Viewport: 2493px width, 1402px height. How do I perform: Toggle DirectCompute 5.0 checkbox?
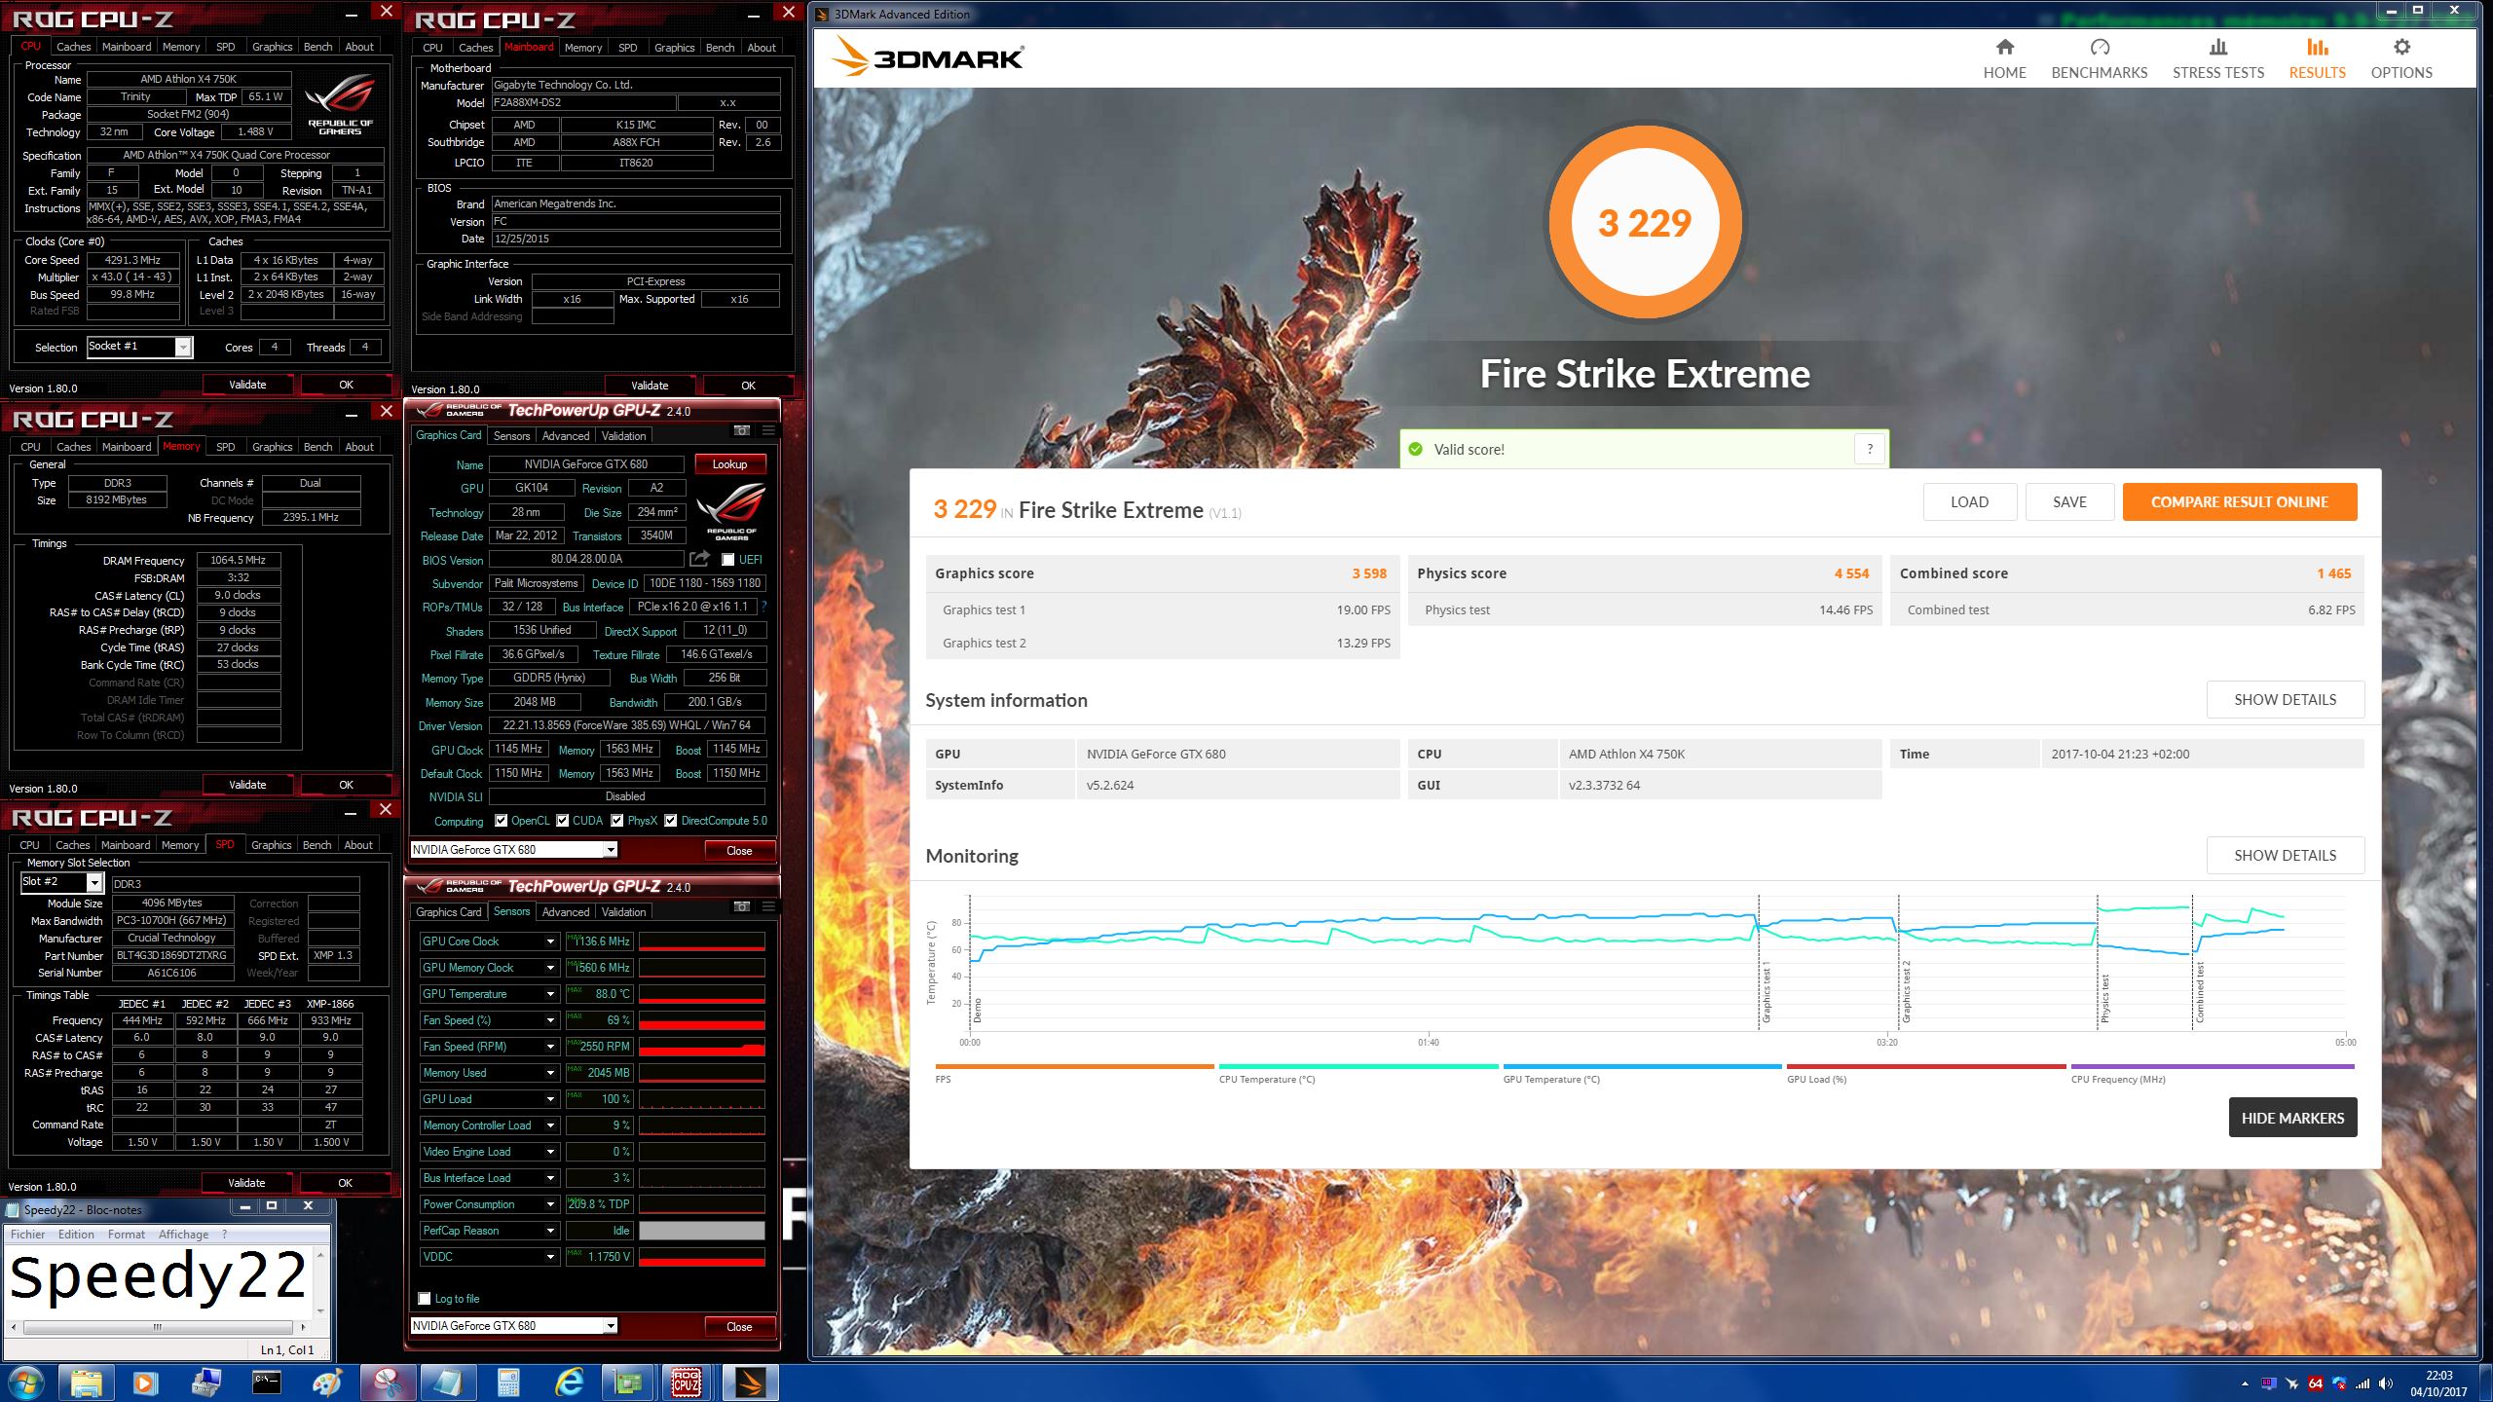click(670, 821)
